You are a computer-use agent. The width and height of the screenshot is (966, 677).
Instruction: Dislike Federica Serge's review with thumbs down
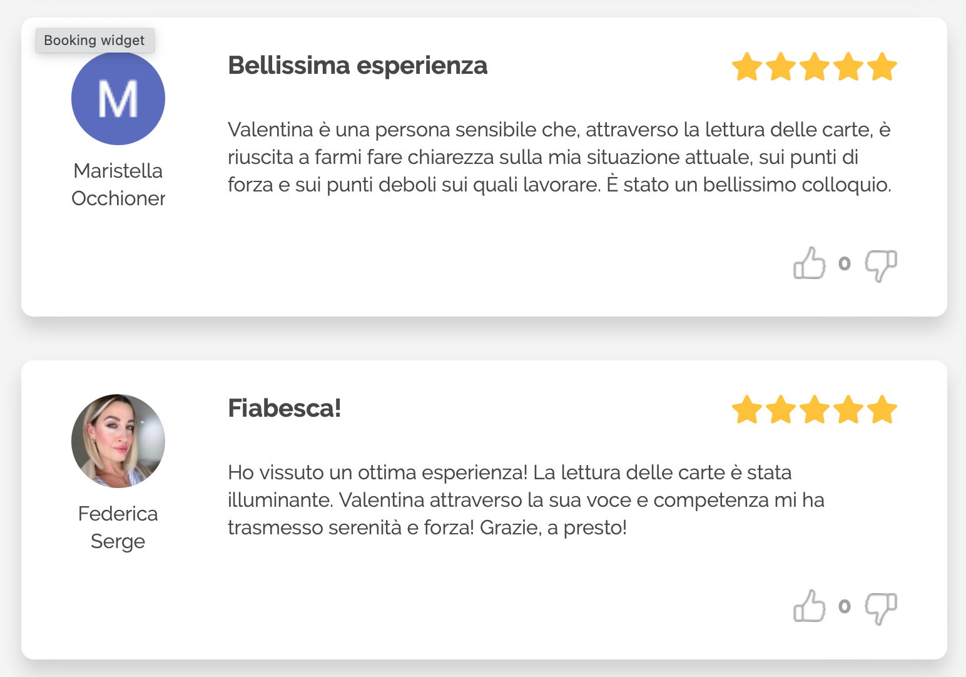coord(881,608)
